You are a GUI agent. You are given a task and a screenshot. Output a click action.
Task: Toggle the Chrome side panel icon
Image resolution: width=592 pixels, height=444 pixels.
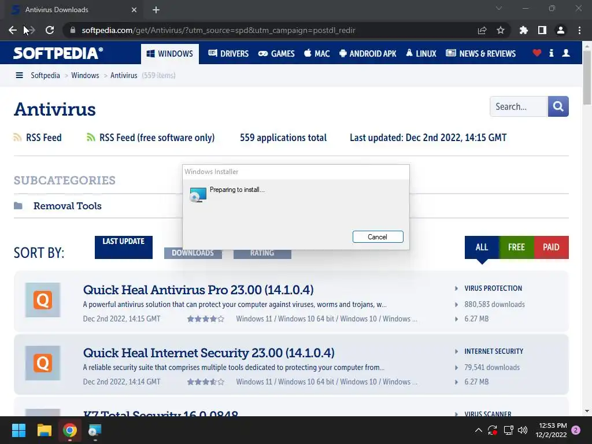pyautogui.click(x=542, y=30)
